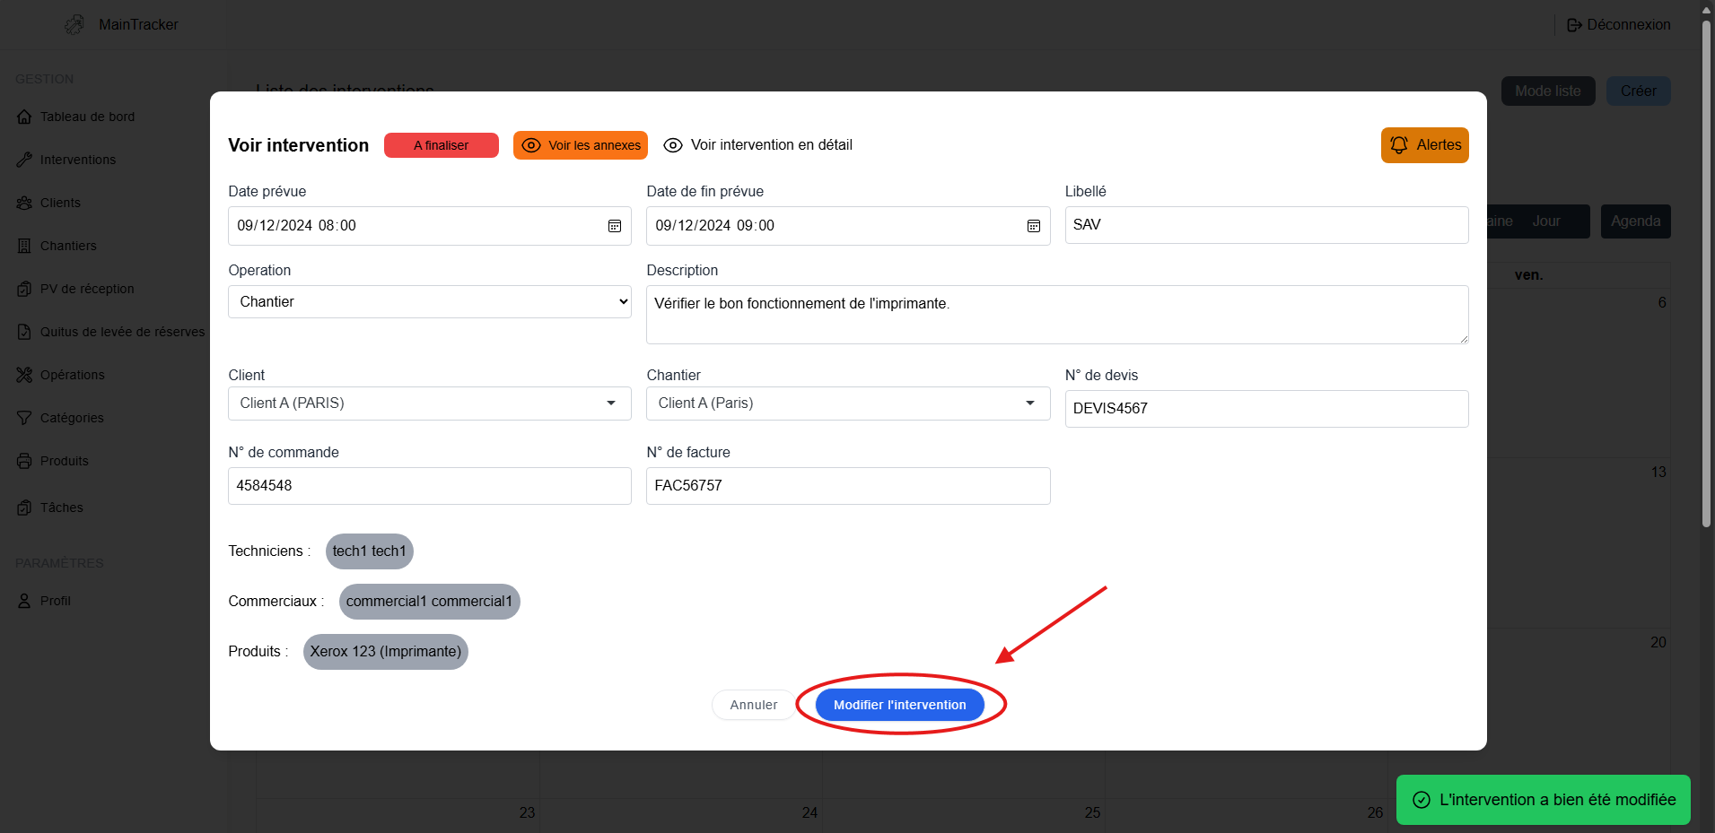The image size is (1715, 833).
Task: Expand the Chantier dropdown Client A (Paris)
Action: point(847,403)
